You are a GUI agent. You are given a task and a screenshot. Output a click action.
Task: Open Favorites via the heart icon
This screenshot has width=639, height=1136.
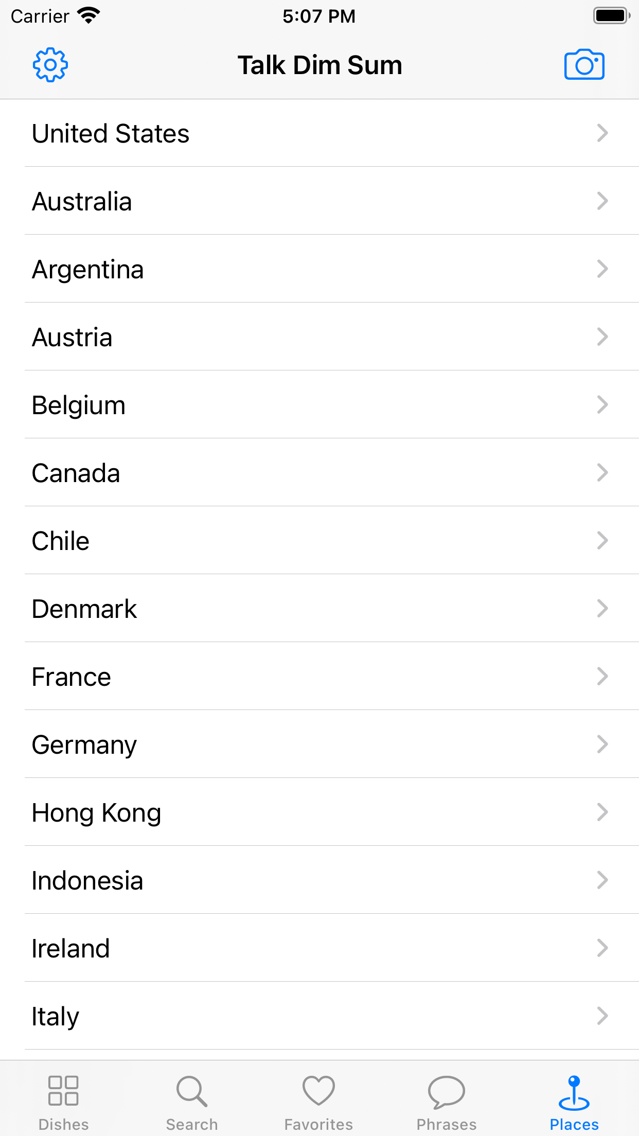pos(318,1091)
